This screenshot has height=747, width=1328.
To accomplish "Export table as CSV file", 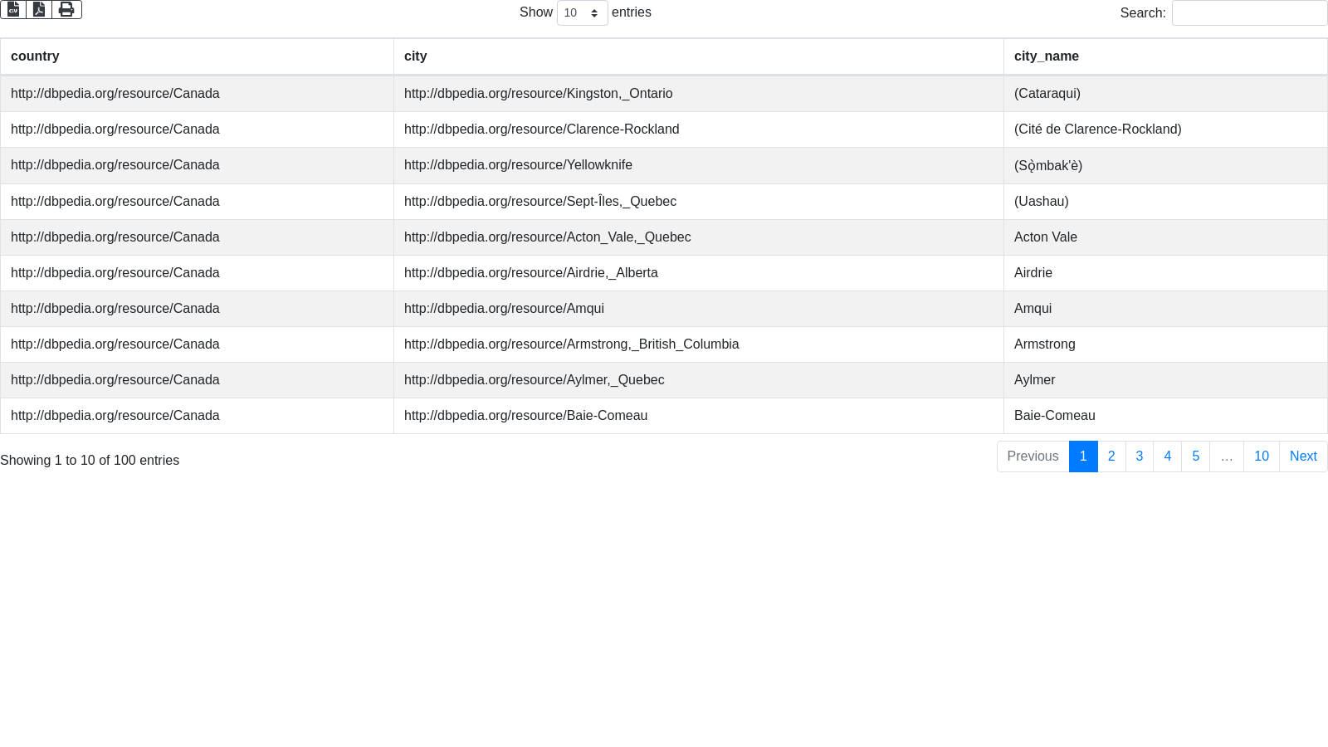I will pyautogui.click(x=13, y=9).
